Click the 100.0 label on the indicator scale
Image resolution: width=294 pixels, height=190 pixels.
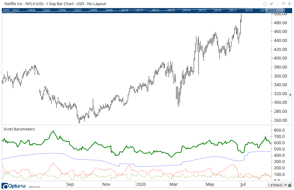click(279, 174)
